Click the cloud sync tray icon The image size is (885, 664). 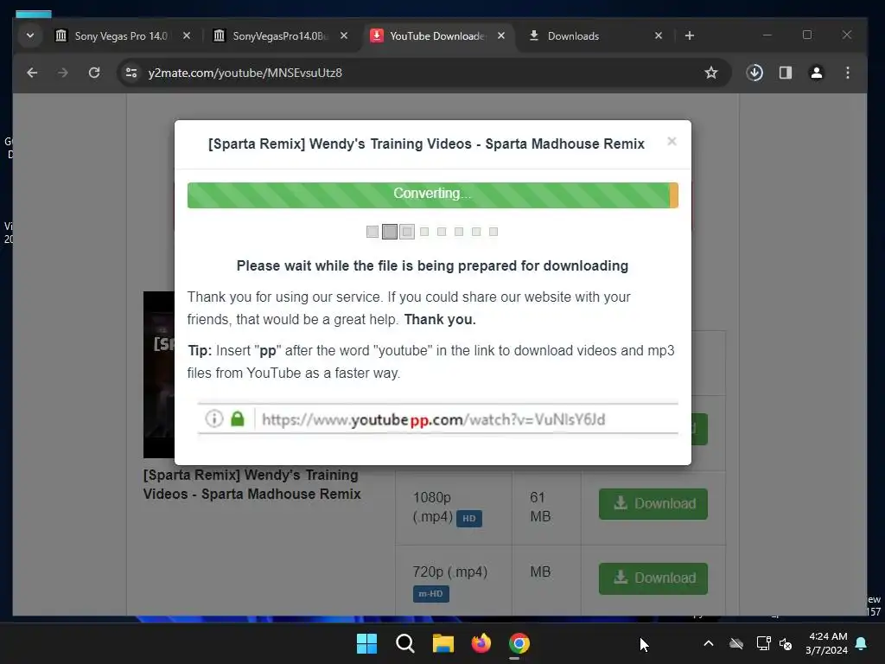coord(736,643)
